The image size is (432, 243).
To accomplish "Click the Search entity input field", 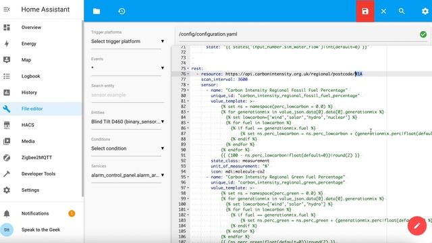I will (x=128, y=94).
